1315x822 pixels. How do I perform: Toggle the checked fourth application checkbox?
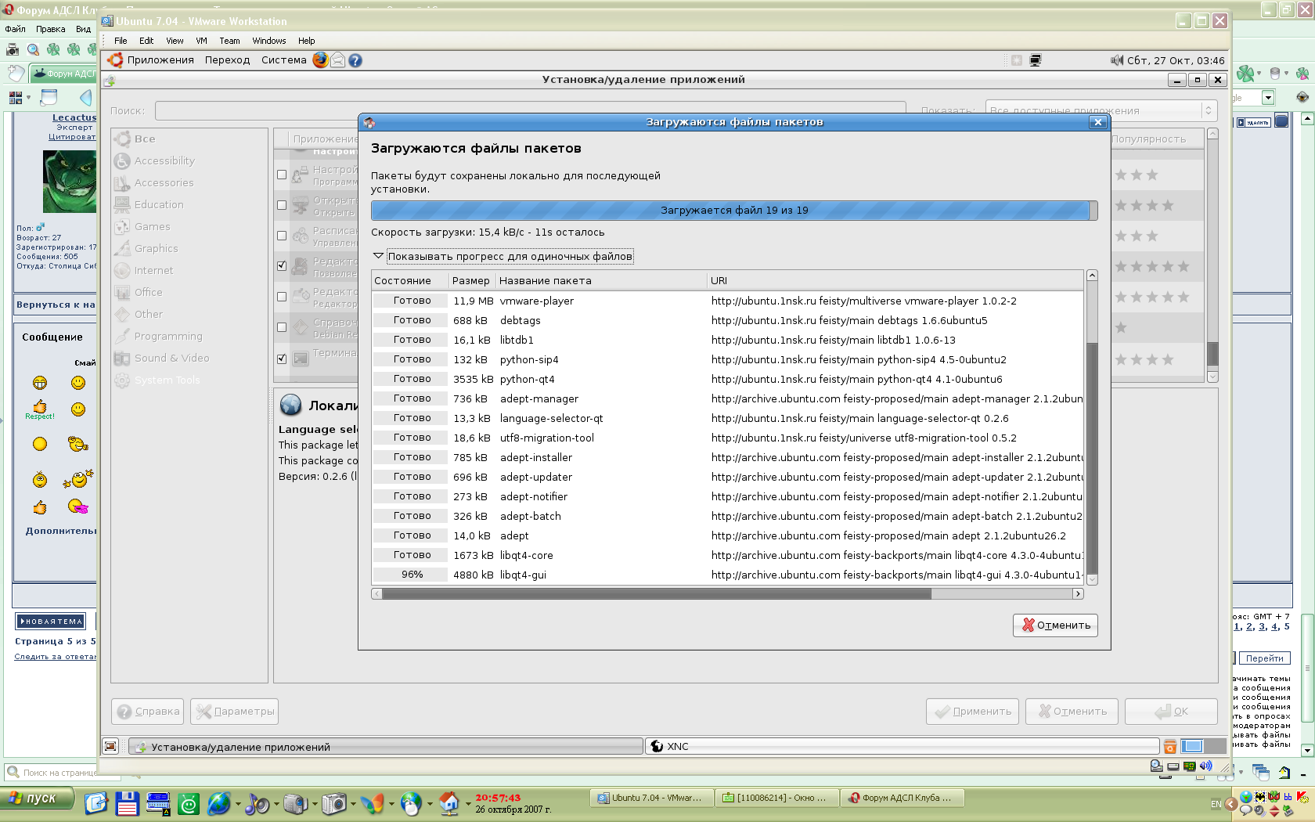tap(282, 266)
